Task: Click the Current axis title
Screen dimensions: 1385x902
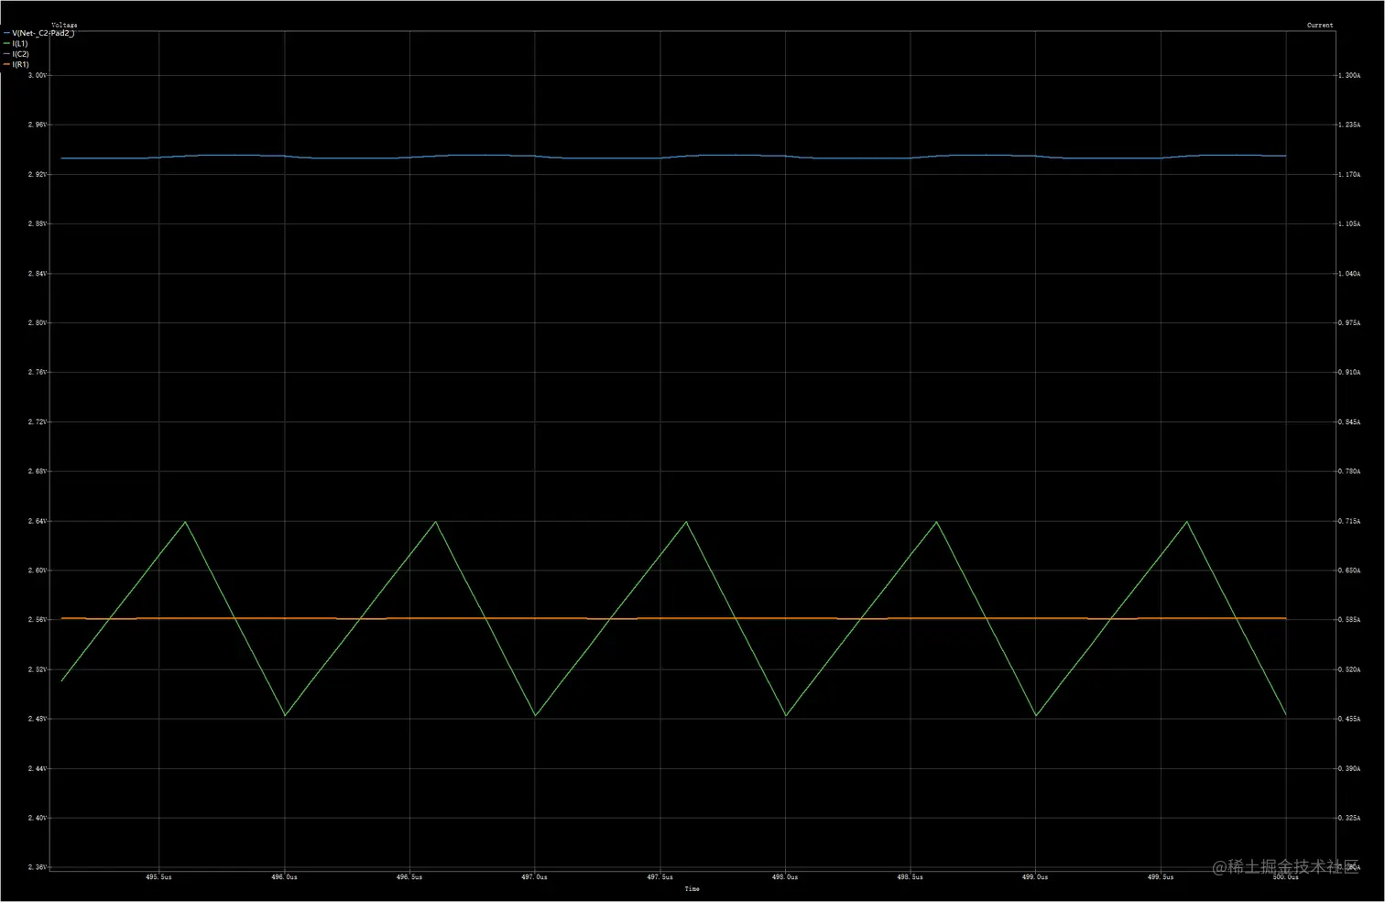Action: [1320, 25]
